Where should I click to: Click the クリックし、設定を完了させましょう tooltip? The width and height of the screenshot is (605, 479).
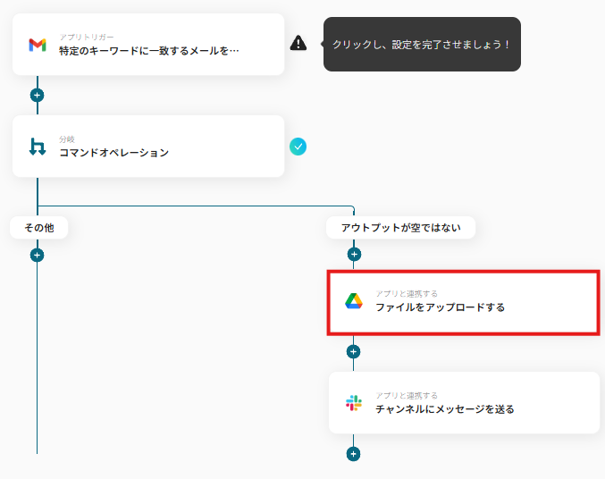click(422, 44)
